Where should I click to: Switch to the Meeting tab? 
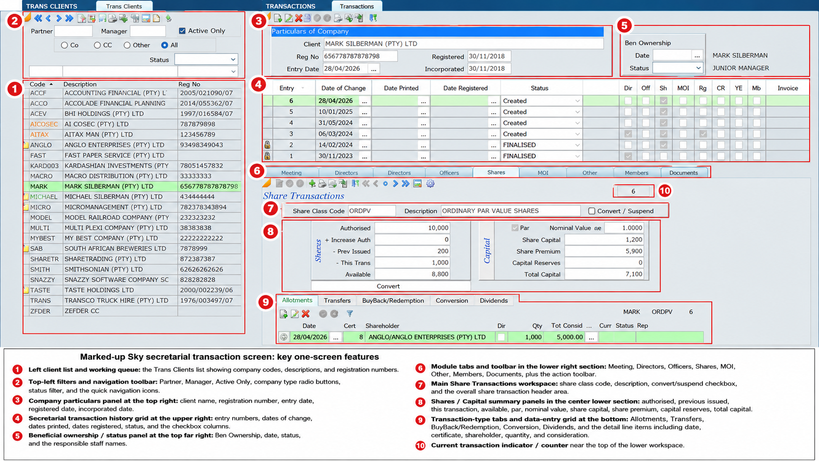click(x=291, y=173)
